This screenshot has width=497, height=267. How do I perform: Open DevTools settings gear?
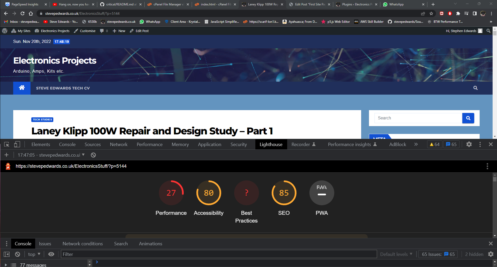[469, 144]
